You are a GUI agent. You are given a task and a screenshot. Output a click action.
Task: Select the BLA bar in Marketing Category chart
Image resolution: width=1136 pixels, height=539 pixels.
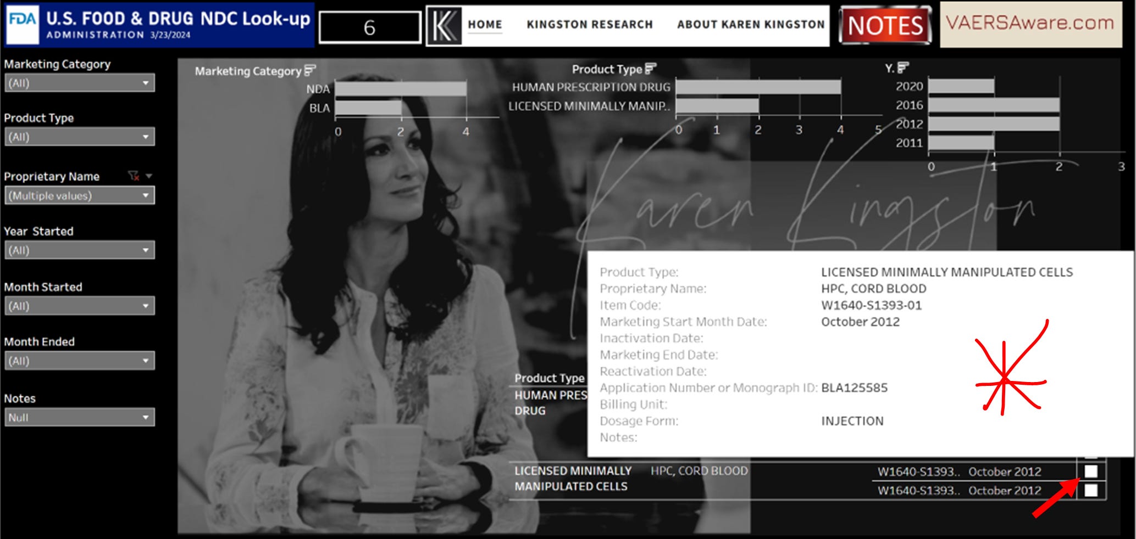pos(368,108)
